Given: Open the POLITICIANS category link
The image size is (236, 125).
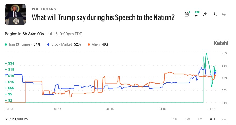Looking at the screenshot, I should pyautogui.click(x=44, y=9).
